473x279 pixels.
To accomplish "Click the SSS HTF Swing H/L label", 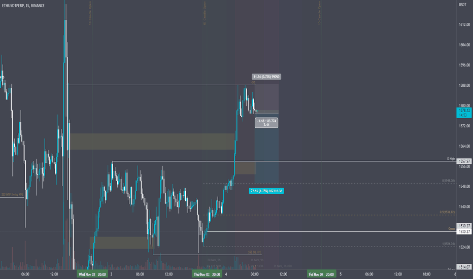I will click(x=12, y=195).
